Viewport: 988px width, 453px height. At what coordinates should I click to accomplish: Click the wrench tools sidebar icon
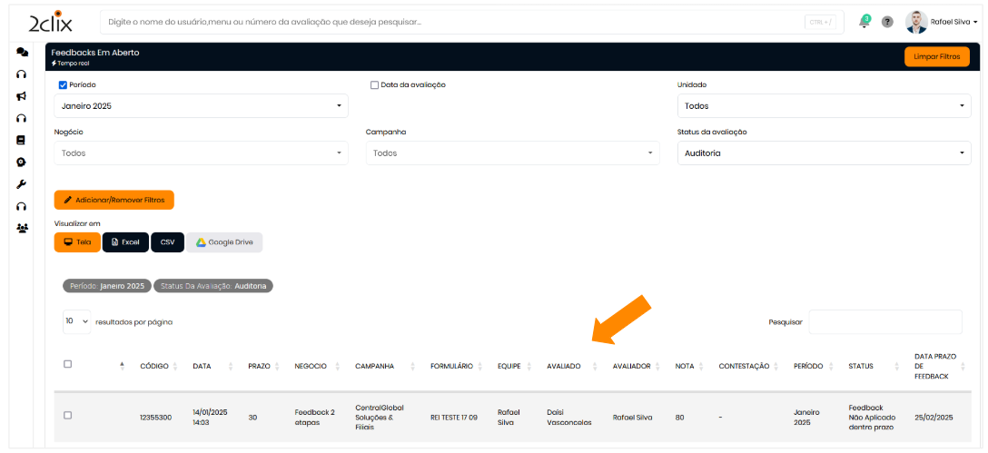[x=22, y=184]
